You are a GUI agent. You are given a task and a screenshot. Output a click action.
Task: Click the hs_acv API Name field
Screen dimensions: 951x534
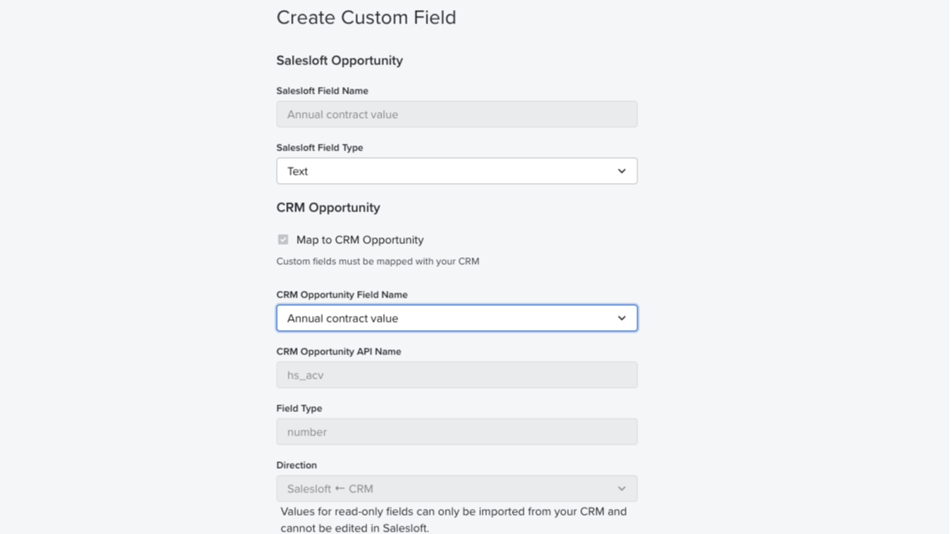pyautogui.click(x=457, y=375)
